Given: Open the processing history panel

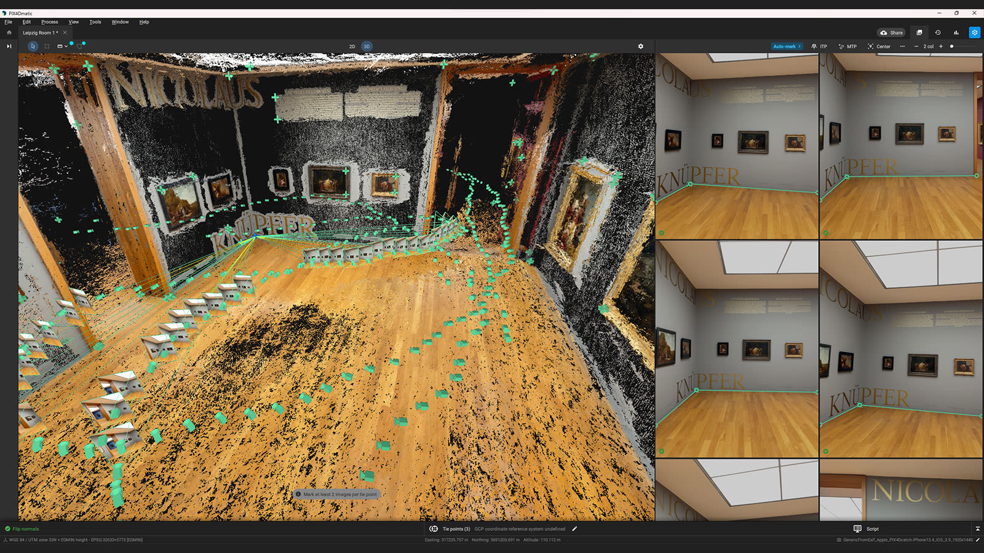Looking at the screenshot, I should 937,33.
